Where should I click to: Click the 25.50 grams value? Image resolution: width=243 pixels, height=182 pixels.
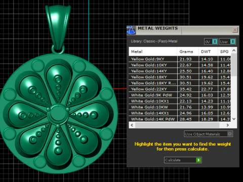coord(185,71)
